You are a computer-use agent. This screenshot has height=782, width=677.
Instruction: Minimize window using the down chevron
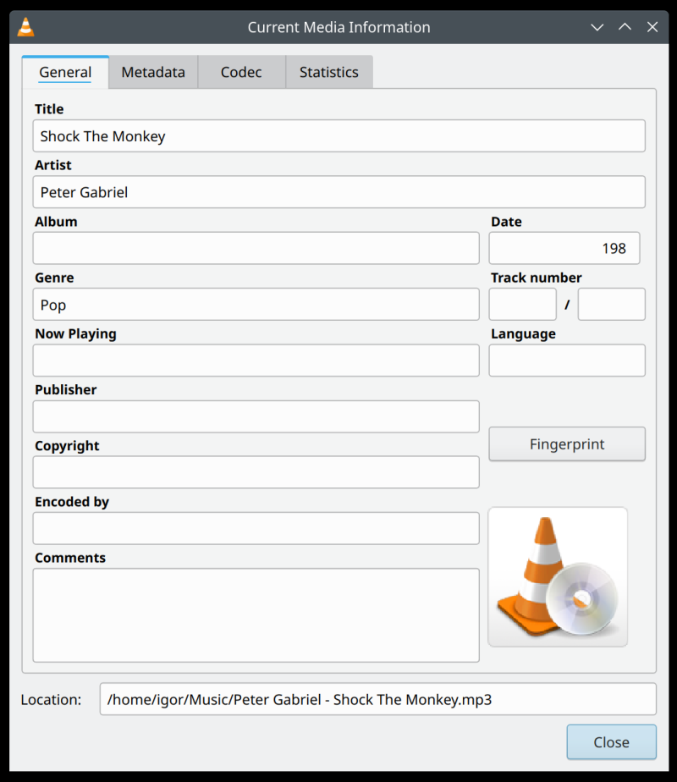[597, 27]
